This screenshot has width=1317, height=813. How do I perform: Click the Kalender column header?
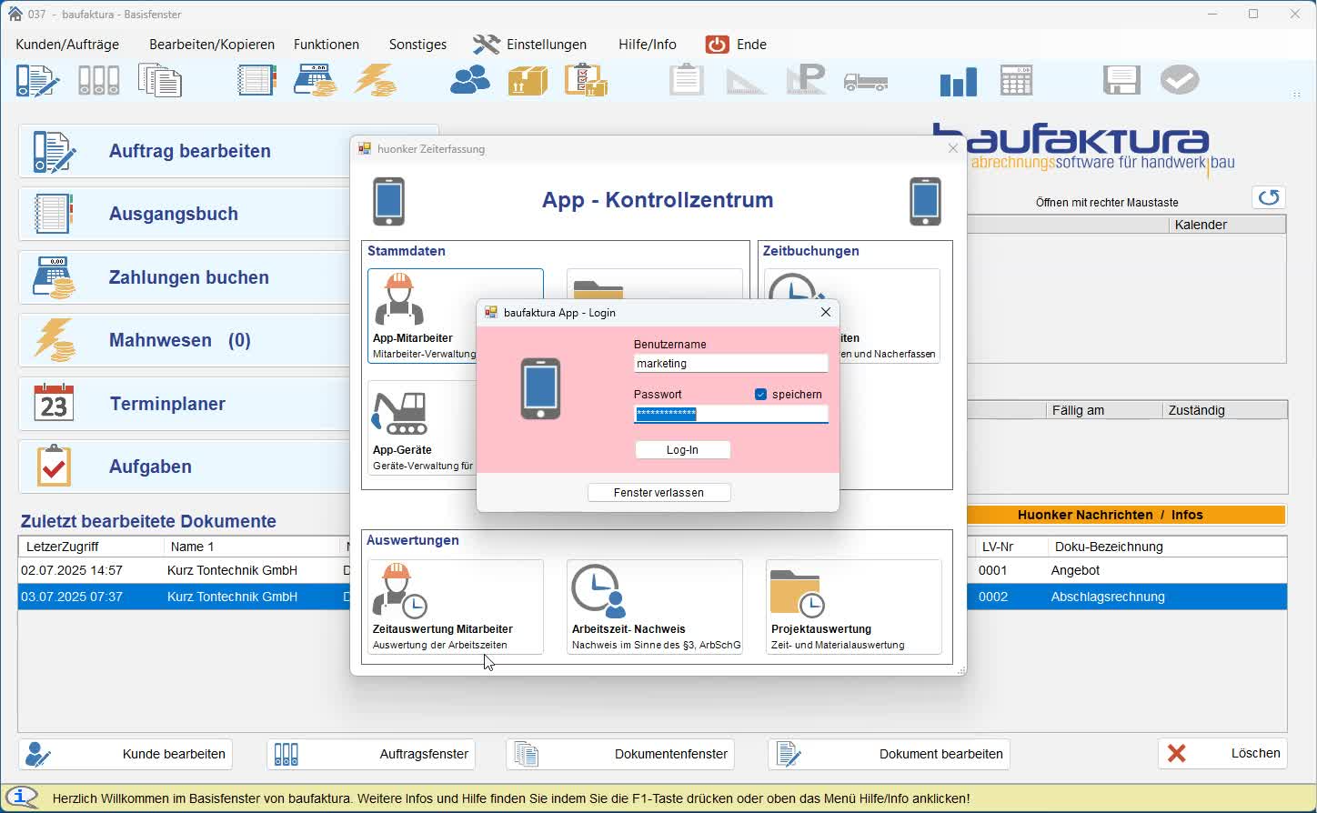coord(1227,225)
